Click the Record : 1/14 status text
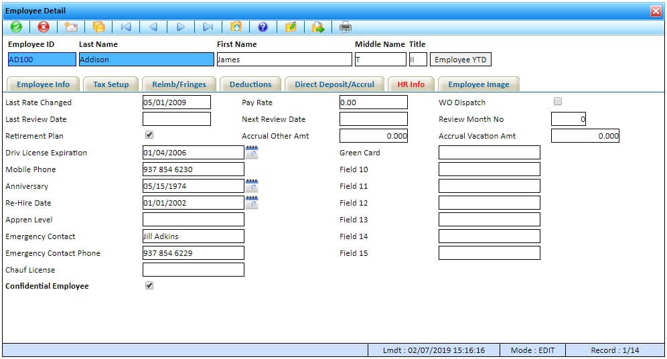The image size is (667, 359). click(x=615, y=350)
